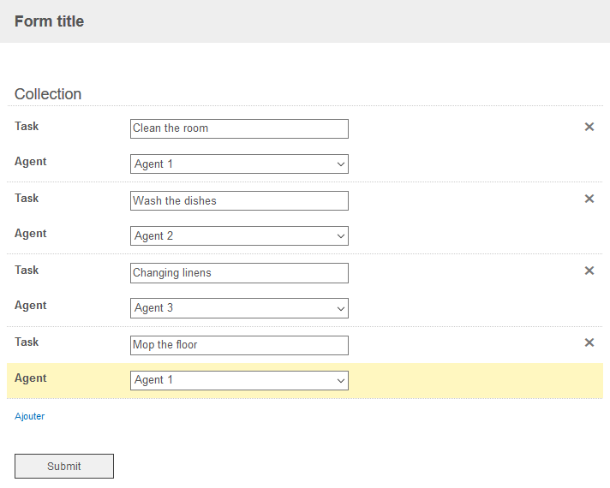The height and width of the screenshot is (488, 610).
Task: Click the 'Collection' section heading
Action: coord(48,94)
